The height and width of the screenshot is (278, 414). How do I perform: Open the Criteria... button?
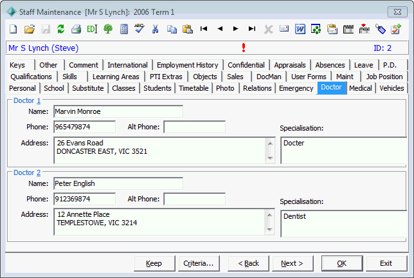[199, 263]
